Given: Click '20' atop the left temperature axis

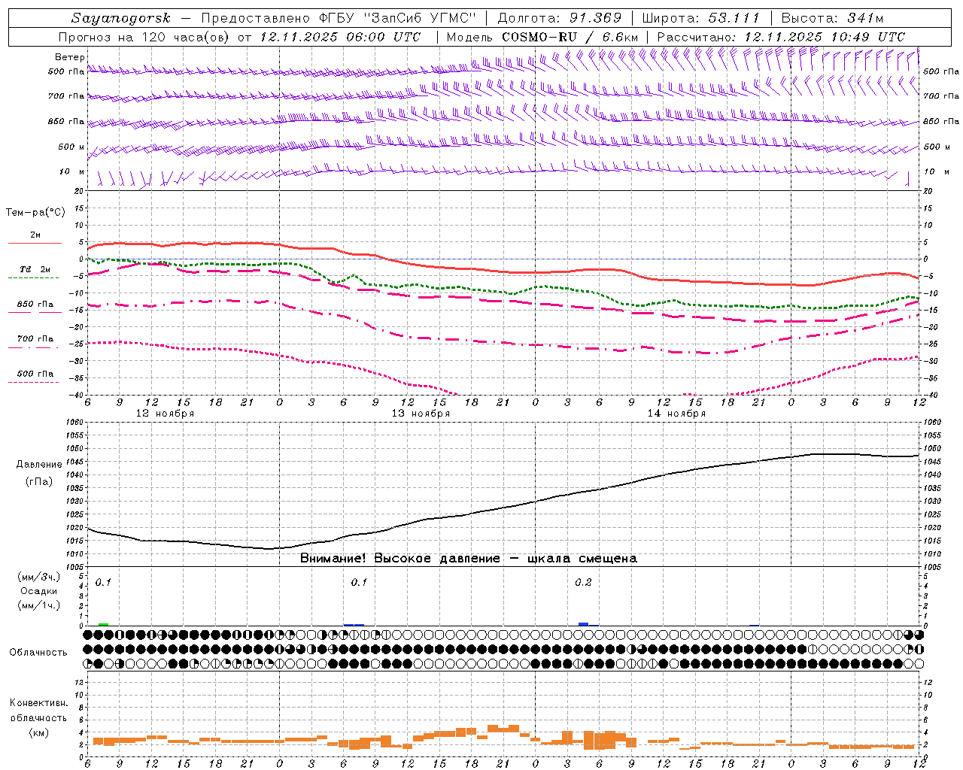Looking at the screenshot, I should (x=80, y=191).
